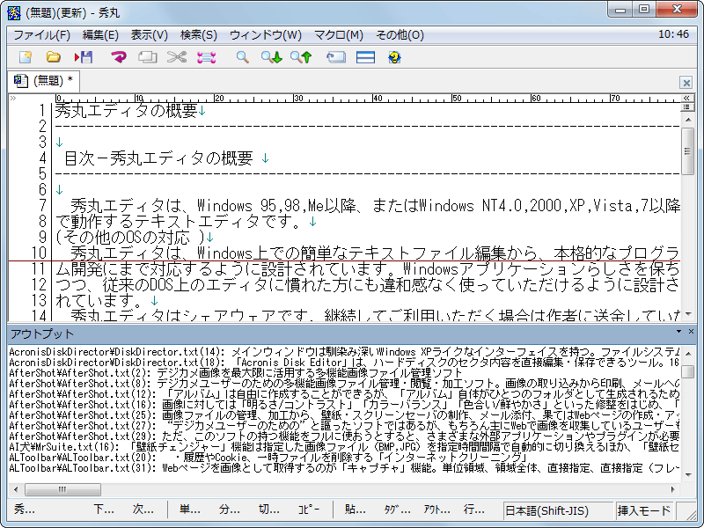The image size is (704, 528).
Task: Open the マクロ(M) menu
Action: 339,35
